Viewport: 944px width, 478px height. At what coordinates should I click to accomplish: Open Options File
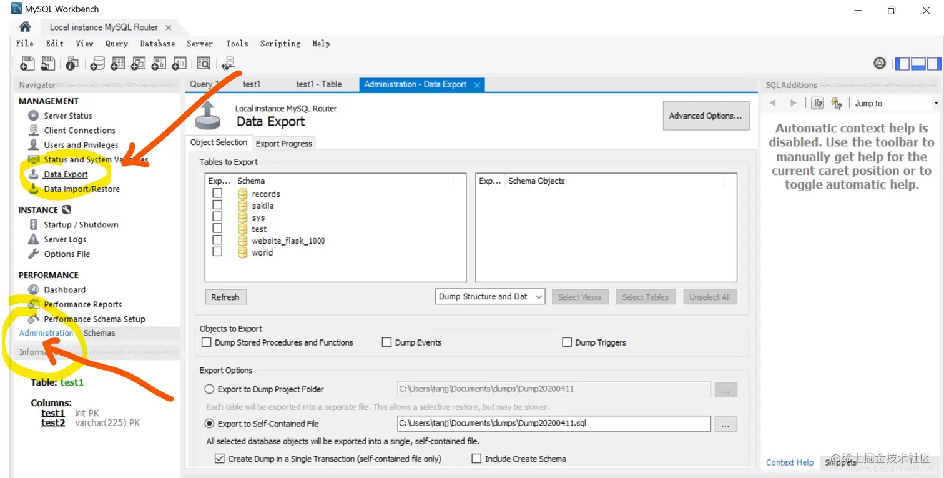pyautogui.click(x=67, y=254)
